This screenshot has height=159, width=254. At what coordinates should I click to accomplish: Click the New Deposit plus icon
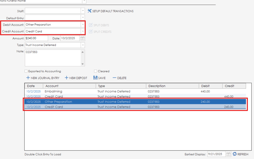coord(67,78)
